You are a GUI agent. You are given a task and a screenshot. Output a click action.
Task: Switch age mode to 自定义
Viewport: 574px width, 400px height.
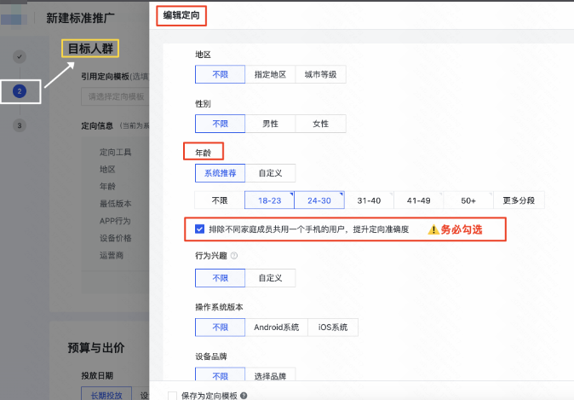click(270, 173)
